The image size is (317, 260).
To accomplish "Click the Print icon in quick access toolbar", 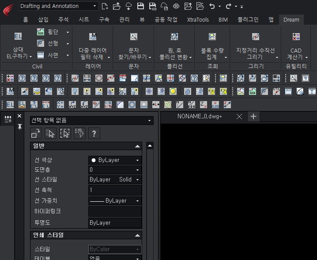I will tap(176, 6).
